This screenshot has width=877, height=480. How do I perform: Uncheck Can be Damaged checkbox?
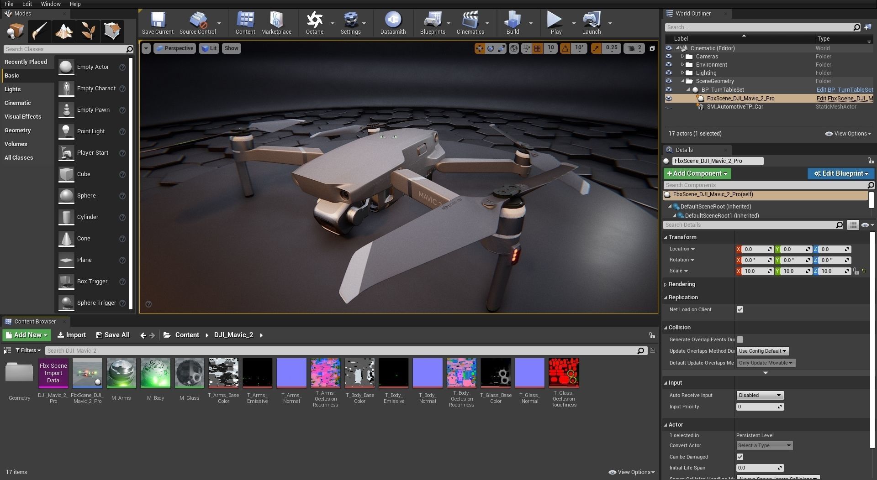740,457
